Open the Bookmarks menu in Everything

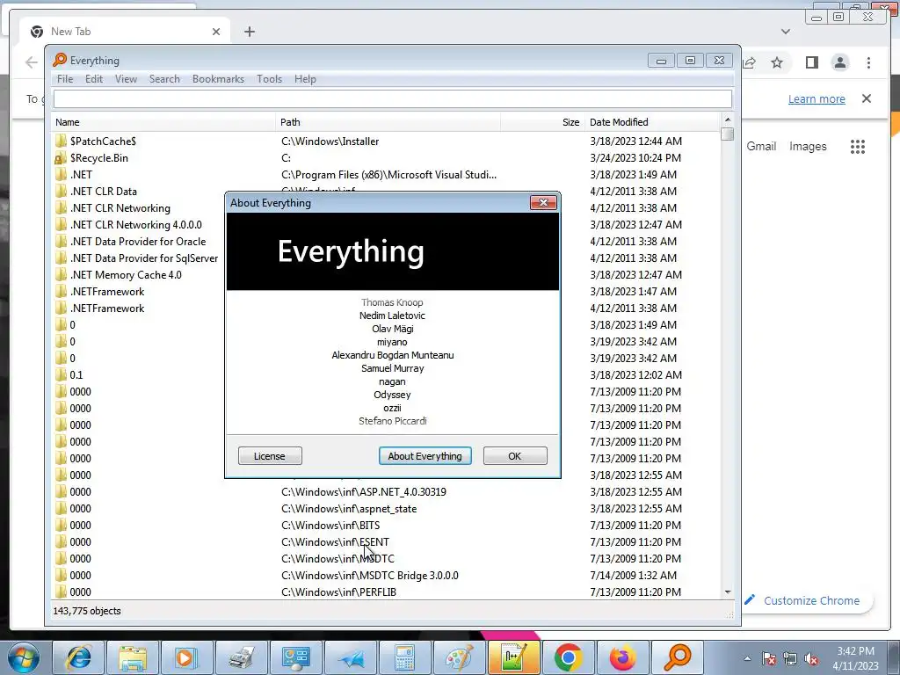[218, 79]
